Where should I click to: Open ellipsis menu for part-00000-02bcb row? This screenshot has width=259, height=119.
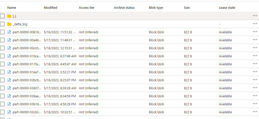point(255,80)
